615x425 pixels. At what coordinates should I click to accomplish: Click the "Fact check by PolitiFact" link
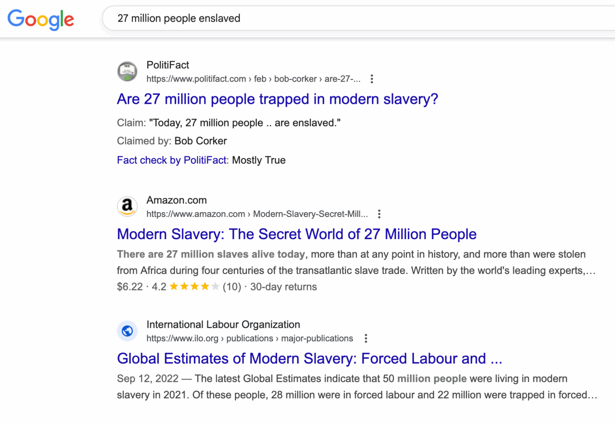[x=171, y=160]
